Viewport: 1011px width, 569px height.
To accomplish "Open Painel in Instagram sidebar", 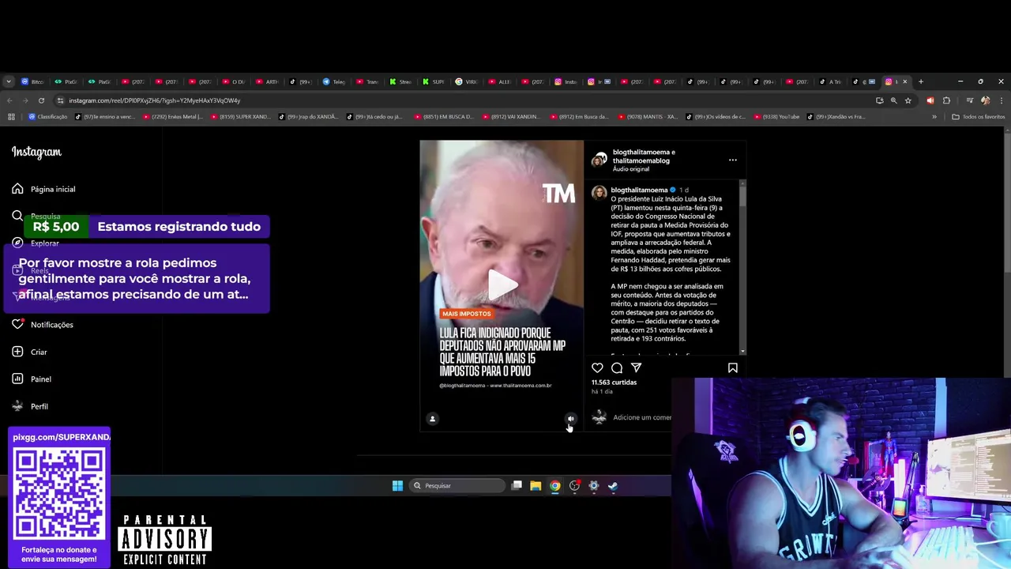I will 32,379.
